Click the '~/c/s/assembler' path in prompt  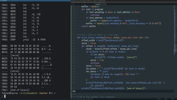pos(28,93)
